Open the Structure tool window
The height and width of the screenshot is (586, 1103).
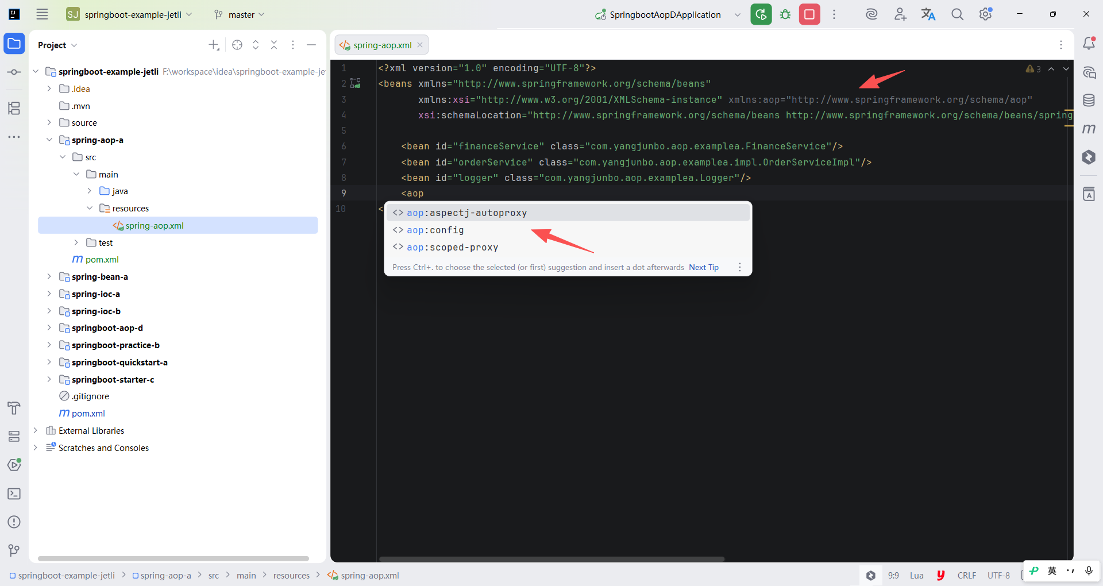pos(14,108)
